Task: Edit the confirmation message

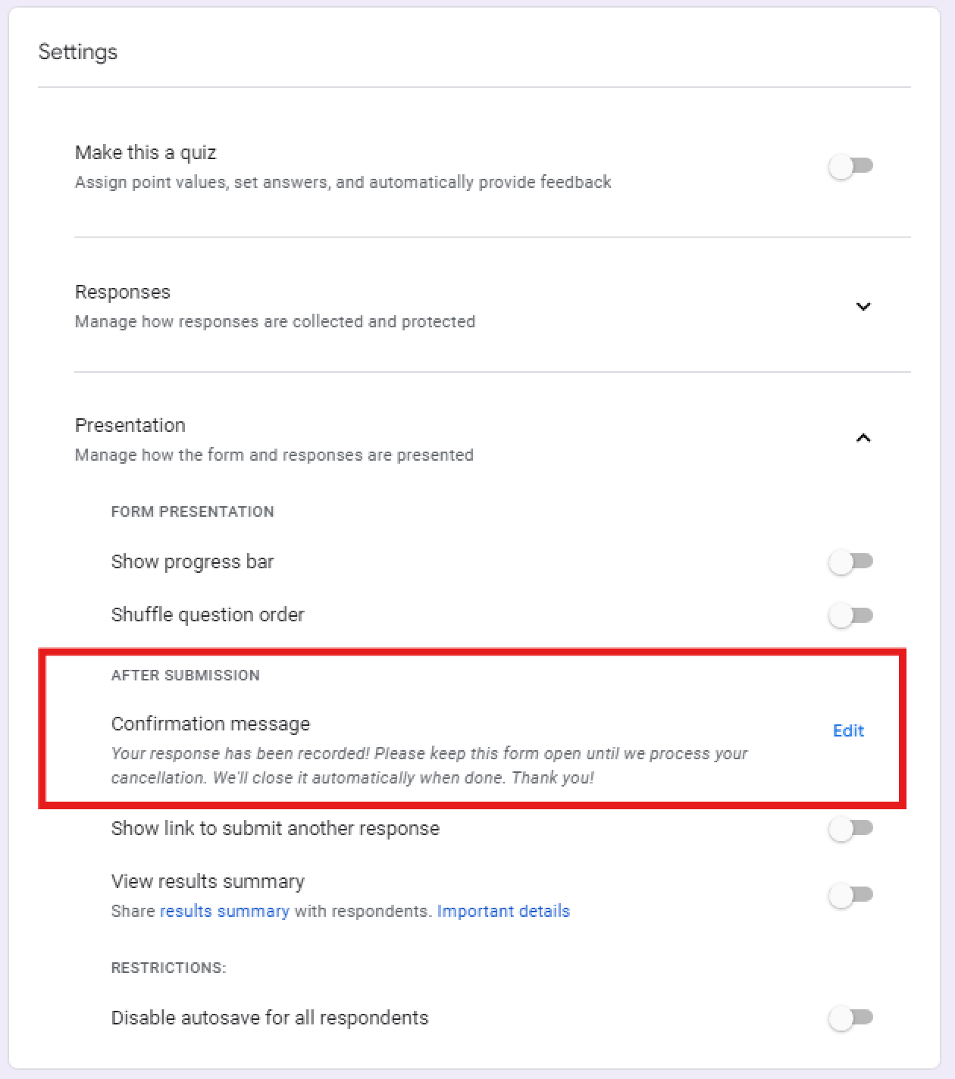Action: pyautogui.click(x=848, y=730)
